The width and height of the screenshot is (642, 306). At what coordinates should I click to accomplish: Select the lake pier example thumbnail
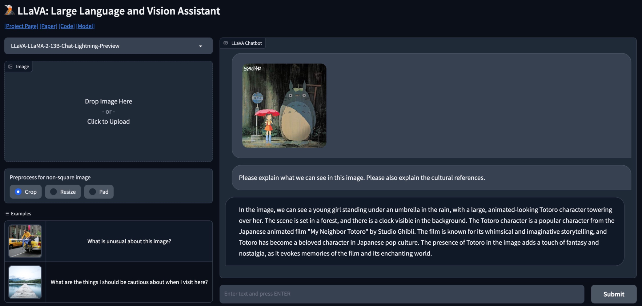[x=25, y=282]
